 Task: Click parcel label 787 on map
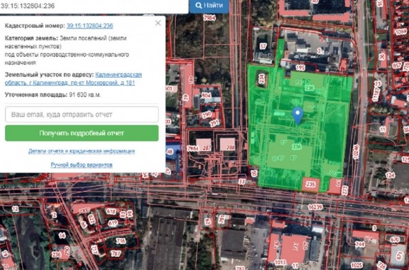116,254
